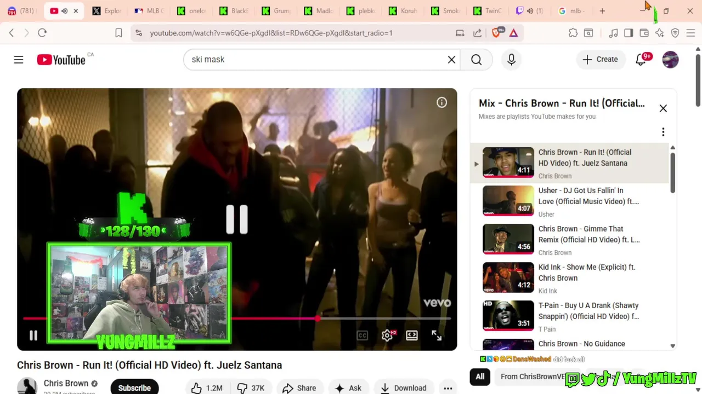This screenshot has width=702, height=394.
Task: Select Kid Ink - Show Me playlist entry
Action: [570, 278]
